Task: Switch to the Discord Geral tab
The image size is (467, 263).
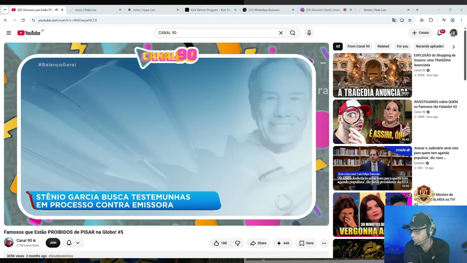Action: pos(326,10)
